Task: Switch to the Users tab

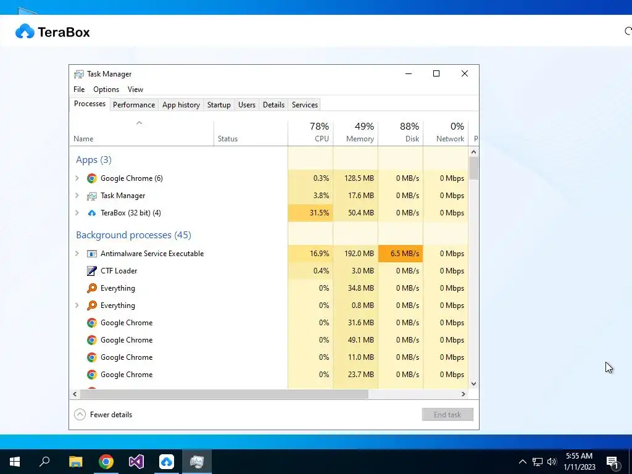Action: tap(247, 105)
